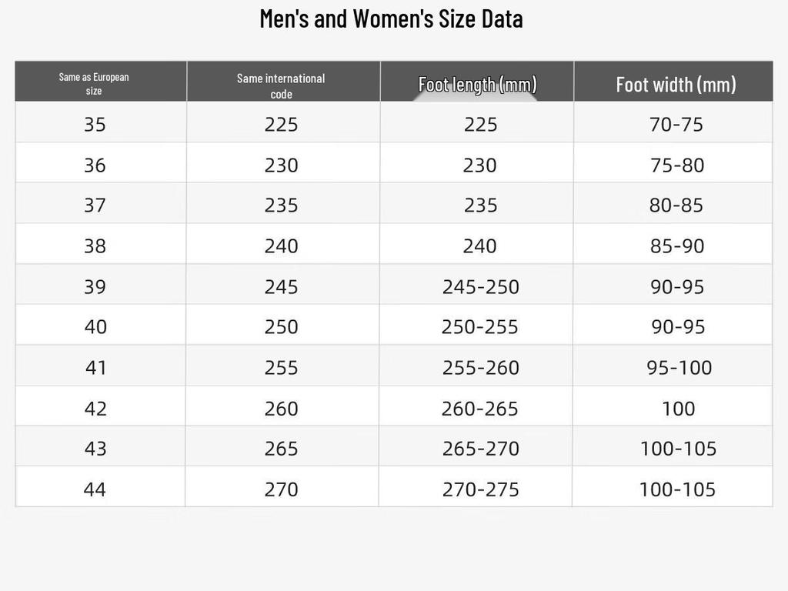Viewport: 788px width, 591px height.
Task: Click foot width value 75-80
Action: (x=677, y=165)
